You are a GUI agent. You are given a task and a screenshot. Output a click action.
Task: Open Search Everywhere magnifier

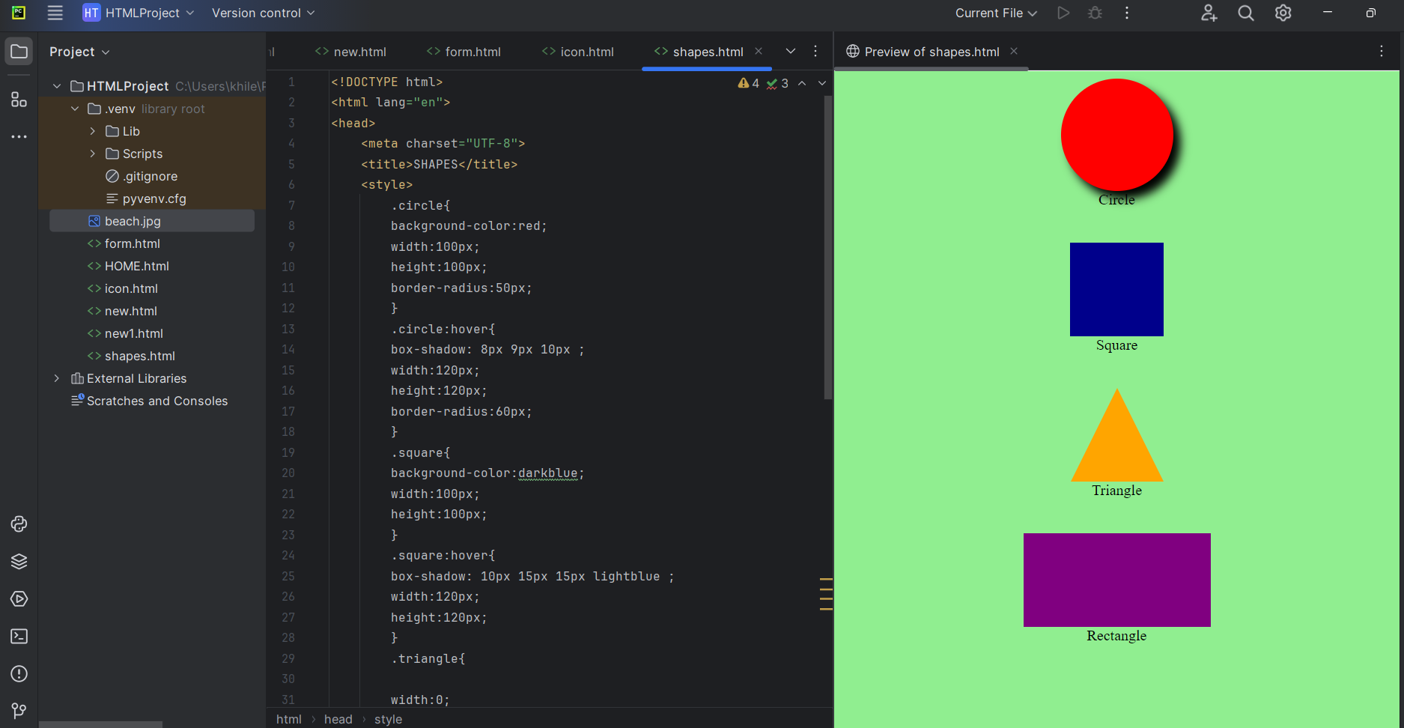(x=1246, y=13)
